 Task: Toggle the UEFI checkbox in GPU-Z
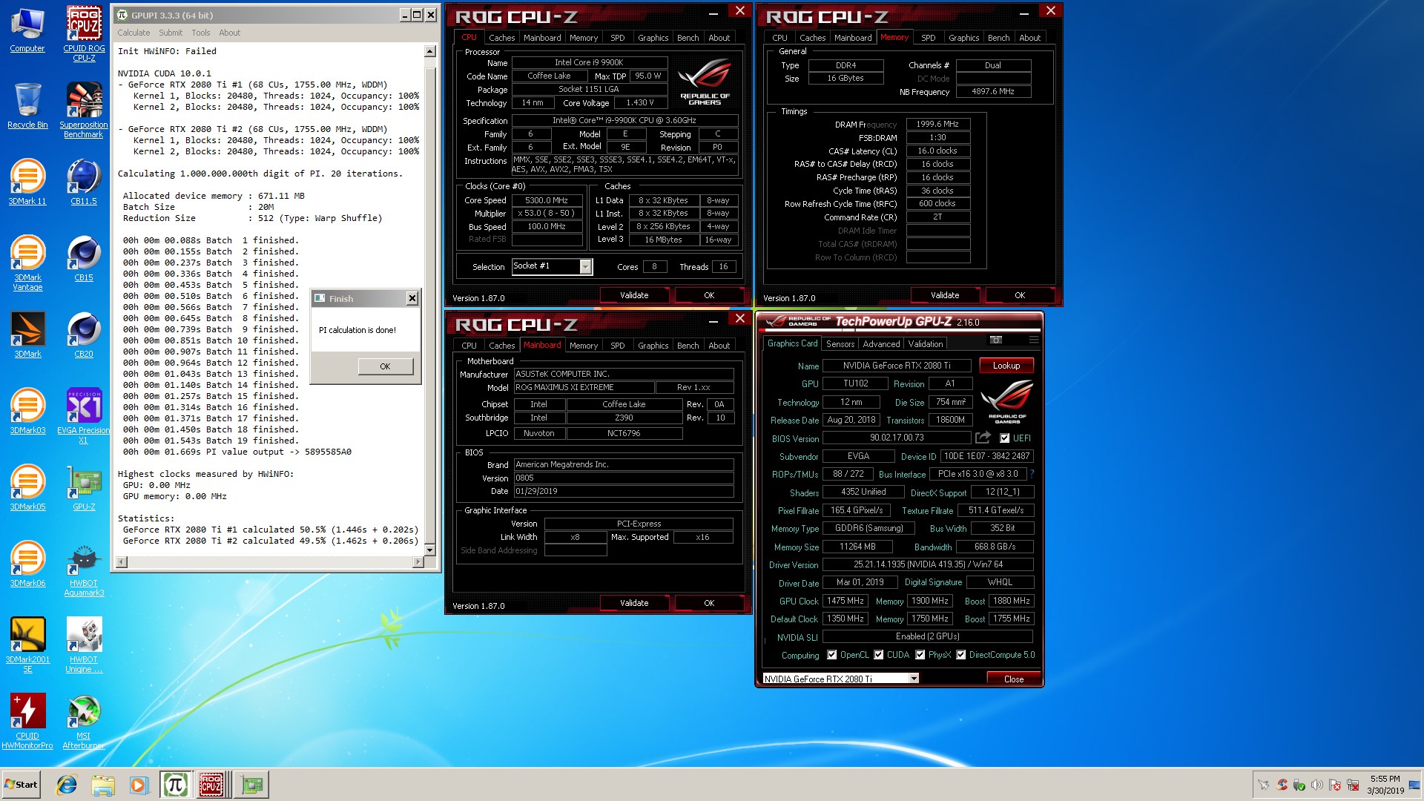[x=1004, y=438]
